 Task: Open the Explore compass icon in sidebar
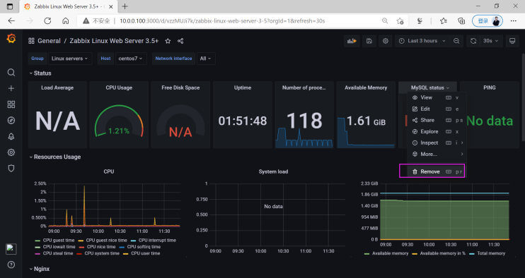11,121
